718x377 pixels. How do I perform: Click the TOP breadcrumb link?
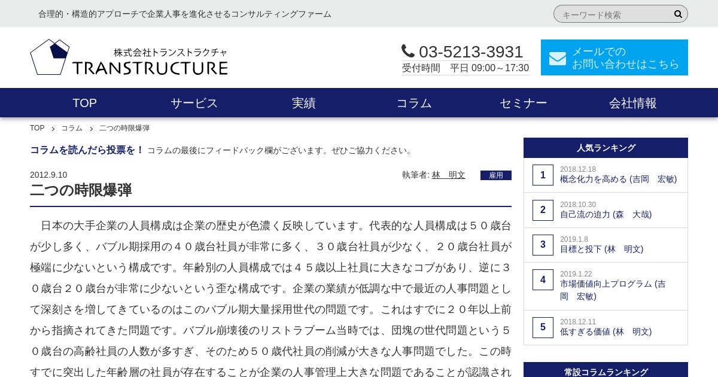pos(37,128)
